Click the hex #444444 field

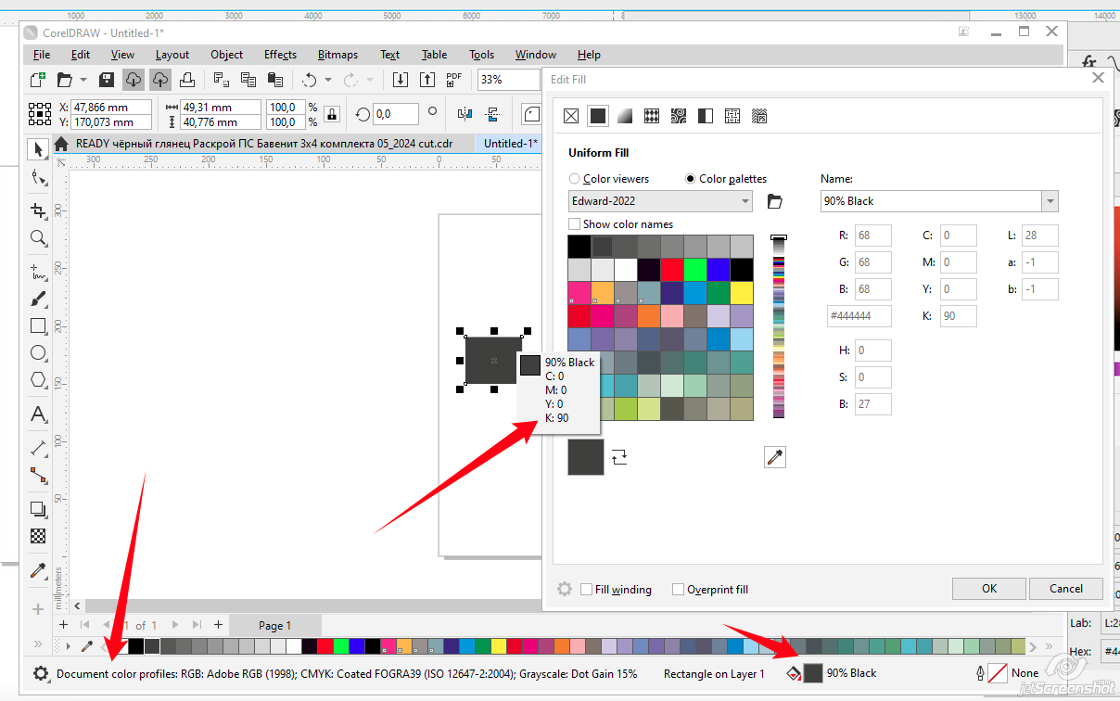[859, 317]
